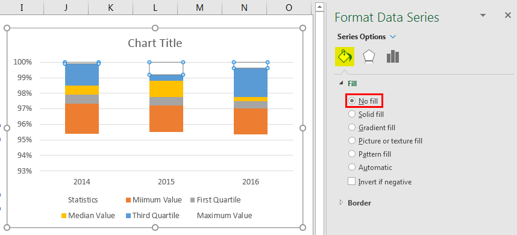Select the gray 2014 bar segment
Screen dimensions: 517x235
click(82, 99)
